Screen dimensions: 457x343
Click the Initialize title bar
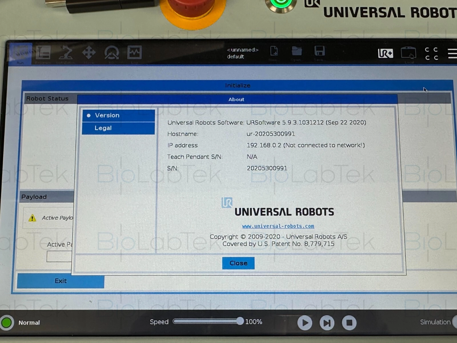(x=237, y=85)
